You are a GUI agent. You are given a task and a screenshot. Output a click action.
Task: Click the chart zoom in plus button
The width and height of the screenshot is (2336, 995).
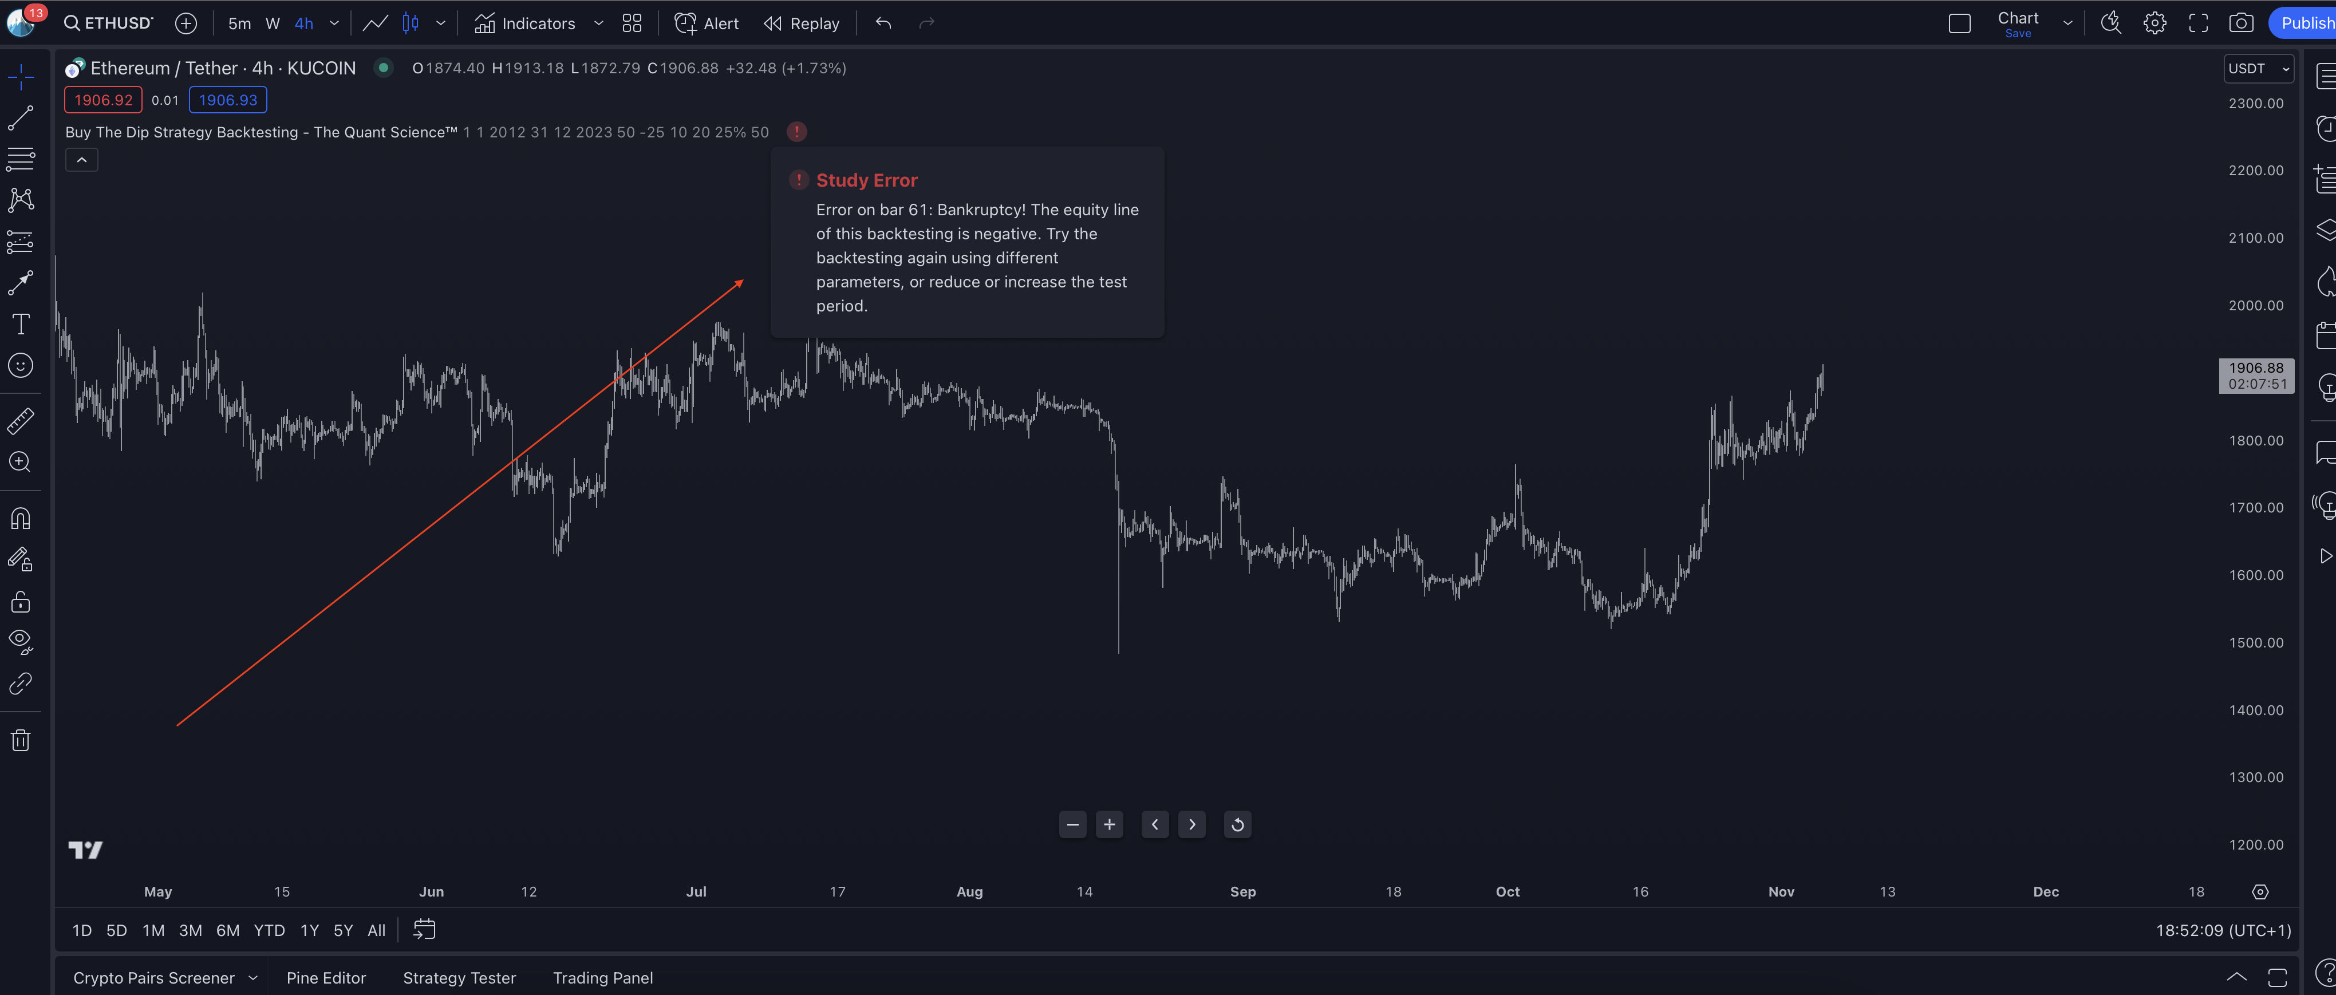1109,824
